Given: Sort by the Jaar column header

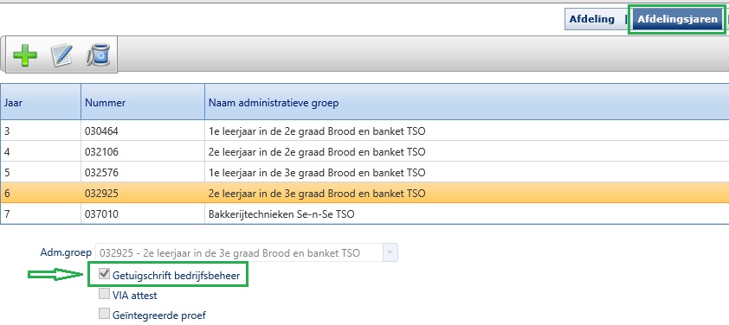Looking at the screenshot, I should (x=41, y=103).
